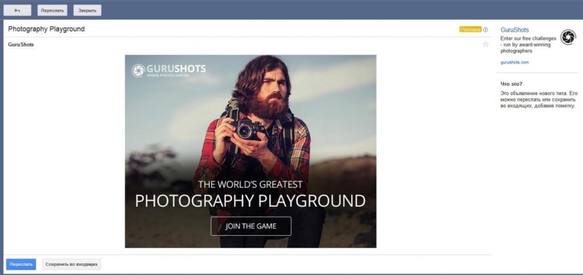This screenshot has height=275, width=583.
Task: Click the Это объявление нового типа explanation text
Action: pyautogui.click(x=539, y=99)
